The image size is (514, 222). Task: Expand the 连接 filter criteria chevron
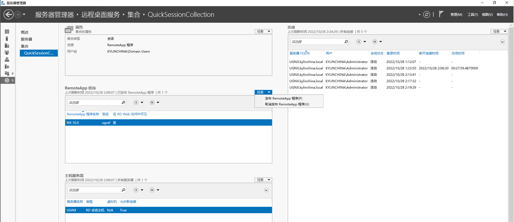pos(502,42)
